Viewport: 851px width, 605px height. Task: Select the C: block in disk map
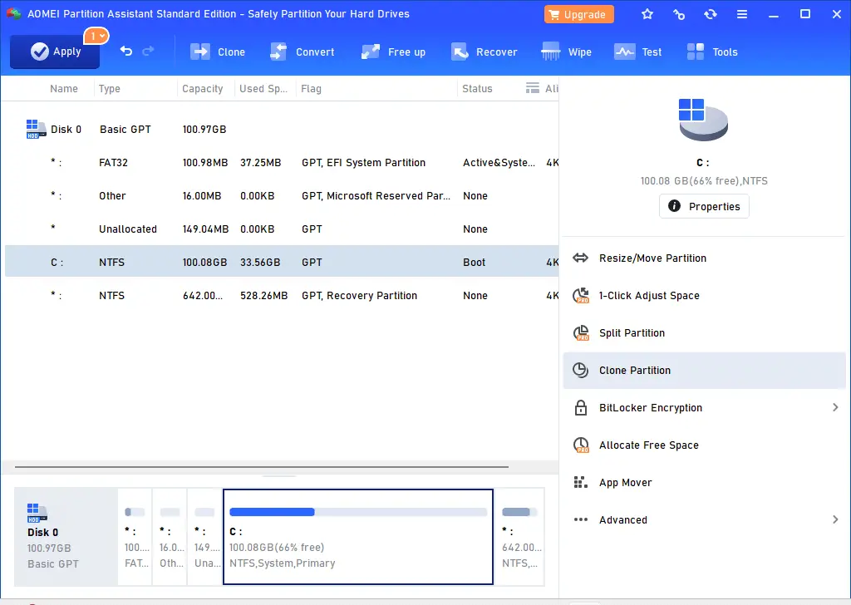[358, 537]
